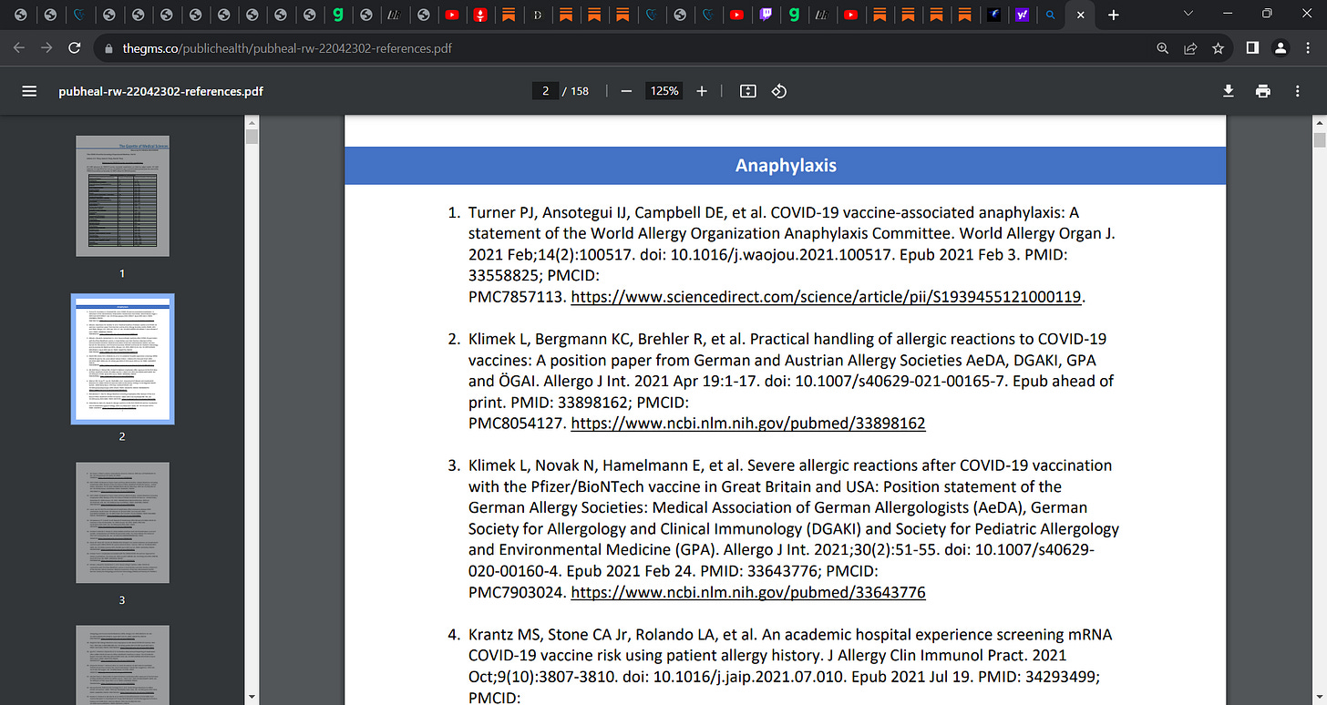Bookmark this tab with the star
1327x705 pixels.
pos(1218,48)
